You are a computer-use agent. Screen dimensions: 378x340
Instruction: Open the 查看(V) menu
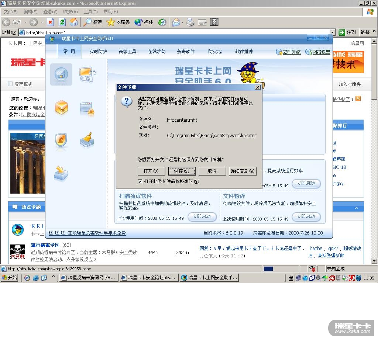[50, 11]
